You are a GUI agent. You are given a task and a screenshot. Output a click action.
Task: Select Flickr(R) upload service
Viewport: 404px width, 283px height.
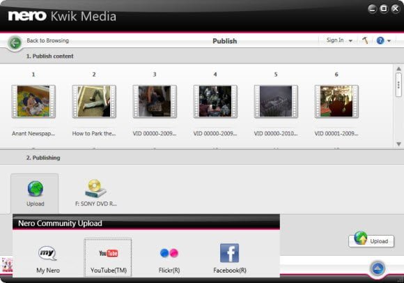[169, 259]
